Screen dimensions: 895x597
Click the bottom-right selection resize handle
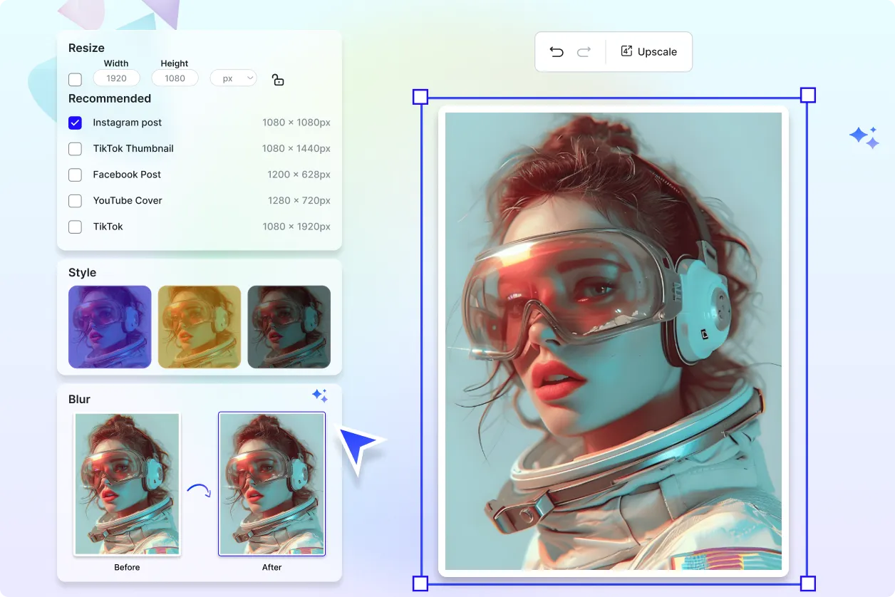click(808, 583)
